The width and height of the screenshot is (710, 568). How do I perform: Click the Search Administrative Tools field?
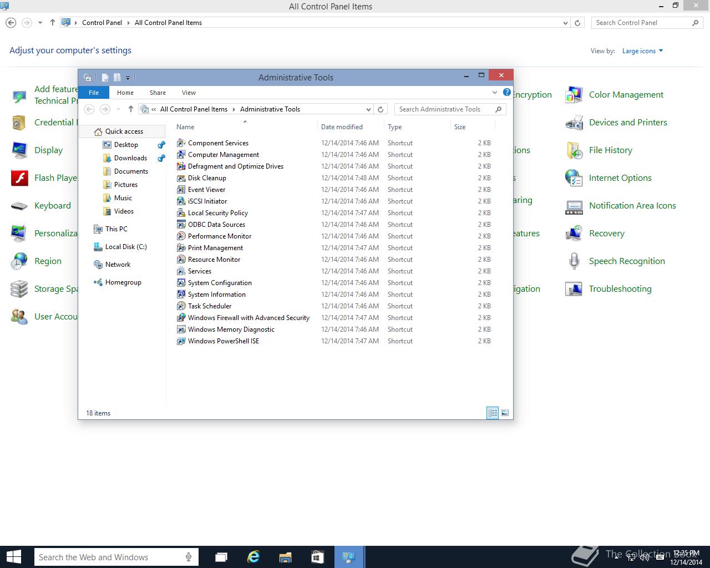pos(450,109)
